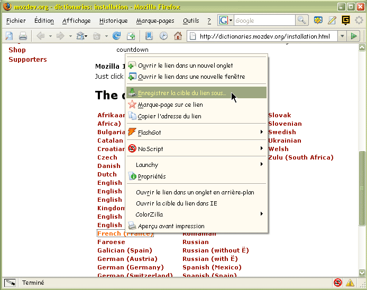The height and width of the screenshot is (290, 367).
Task: Click the Shop sidebar link
Action: [x=17, y=50]
